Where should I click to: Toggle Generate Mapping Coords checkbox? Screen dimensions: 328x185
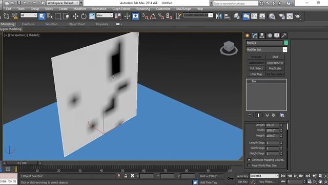(x=249, y=160)
